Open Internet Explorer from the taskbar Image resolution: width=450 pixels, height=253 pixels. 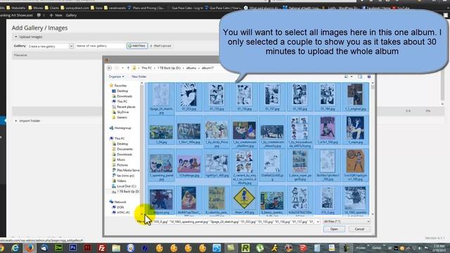point(15,248)
